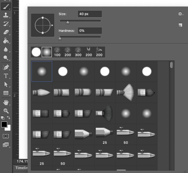Select the round point bristle brush
The height and width of the screenshot is (173, 188).
pyautogui.click(x=42, y=93)
